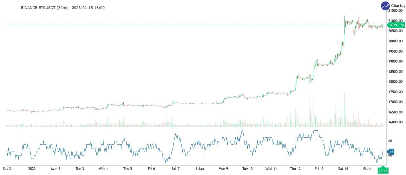Click the blue Charts logo icon
The width and height of the screenshot is (406, 175).
point(385,6)
